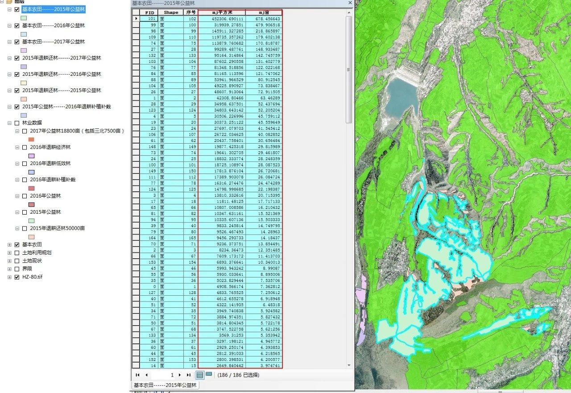Image resolution: width=571 pixels, height=393 pixels.
Task: Collapse the 林业数据 group
Action: point(9,123)
